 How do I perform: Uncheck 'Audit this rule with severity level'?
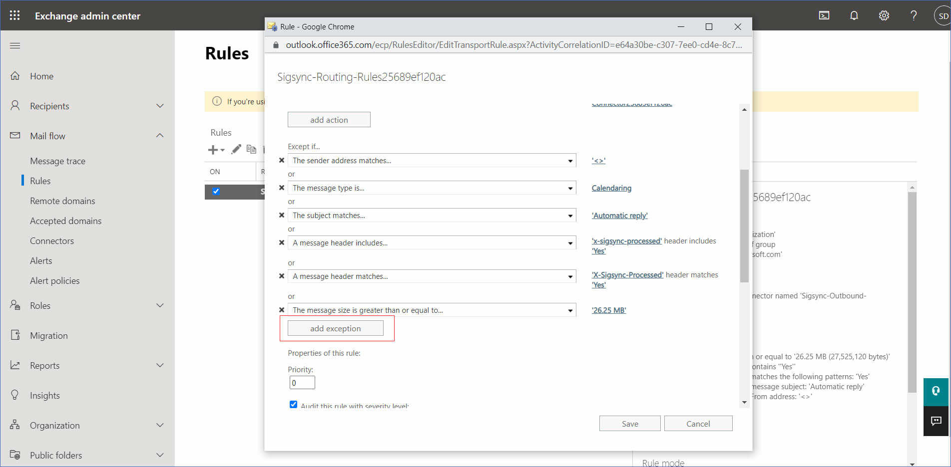coord(293,404)
